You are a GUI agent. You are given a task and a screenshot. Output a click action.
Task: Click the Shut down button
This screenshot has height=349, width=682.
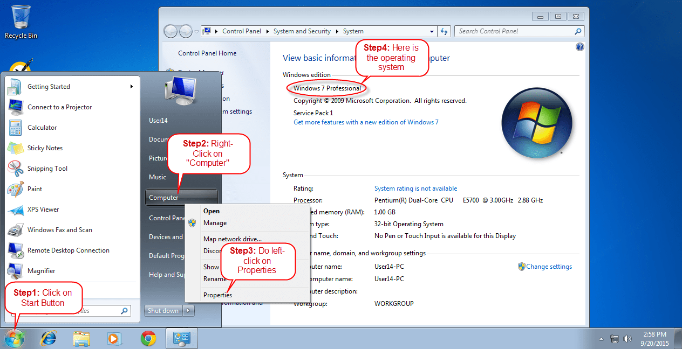tap(163, 310)
